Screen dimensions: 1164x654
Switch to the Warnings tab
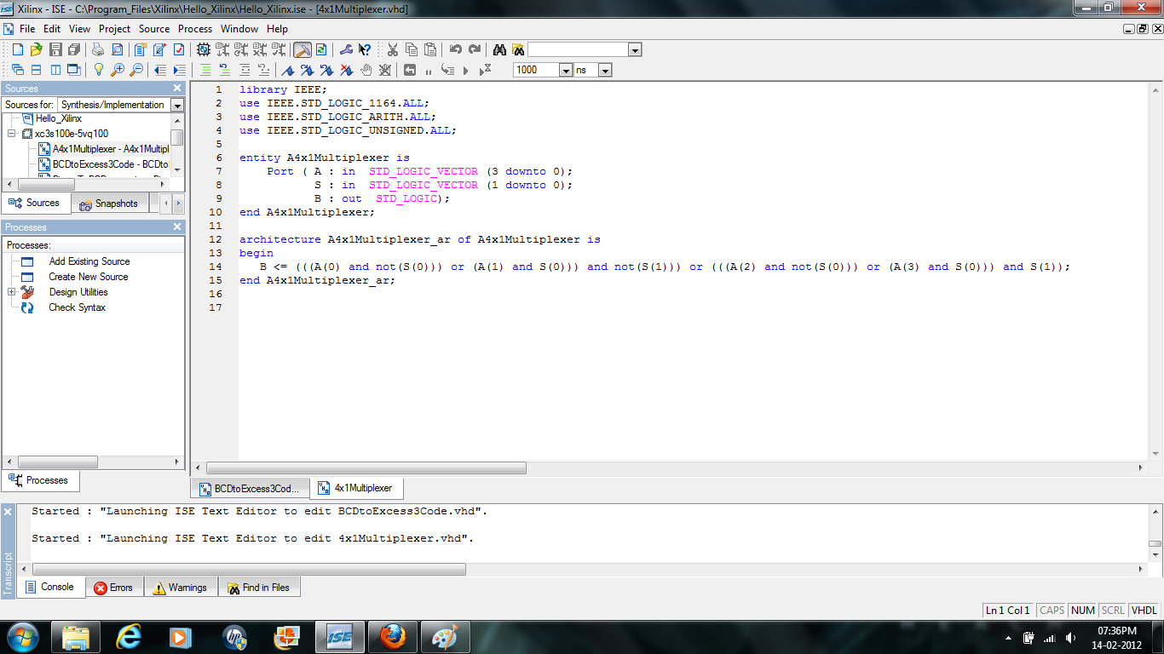click(180, 588)
